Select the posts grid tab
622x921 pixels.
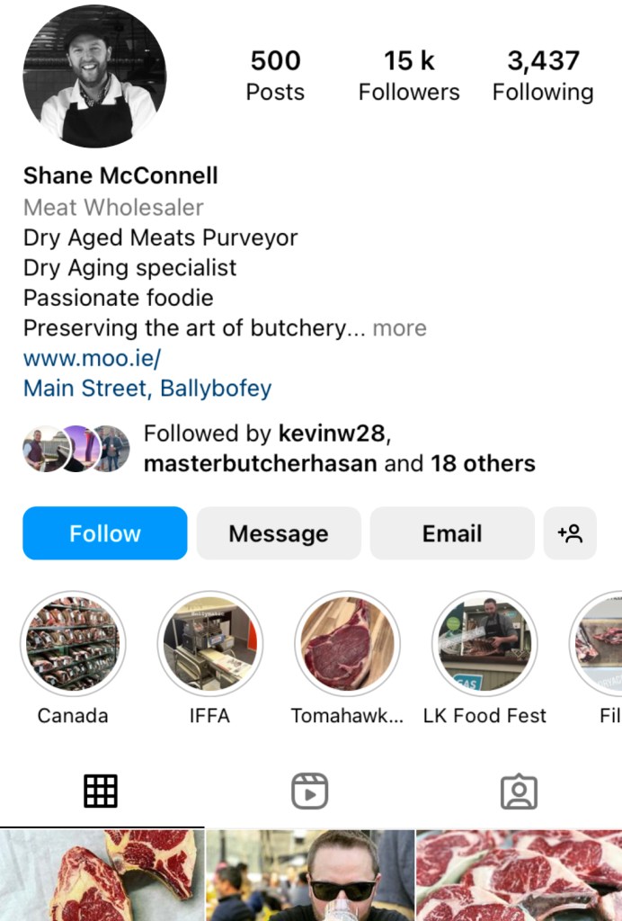click(101, 791)
